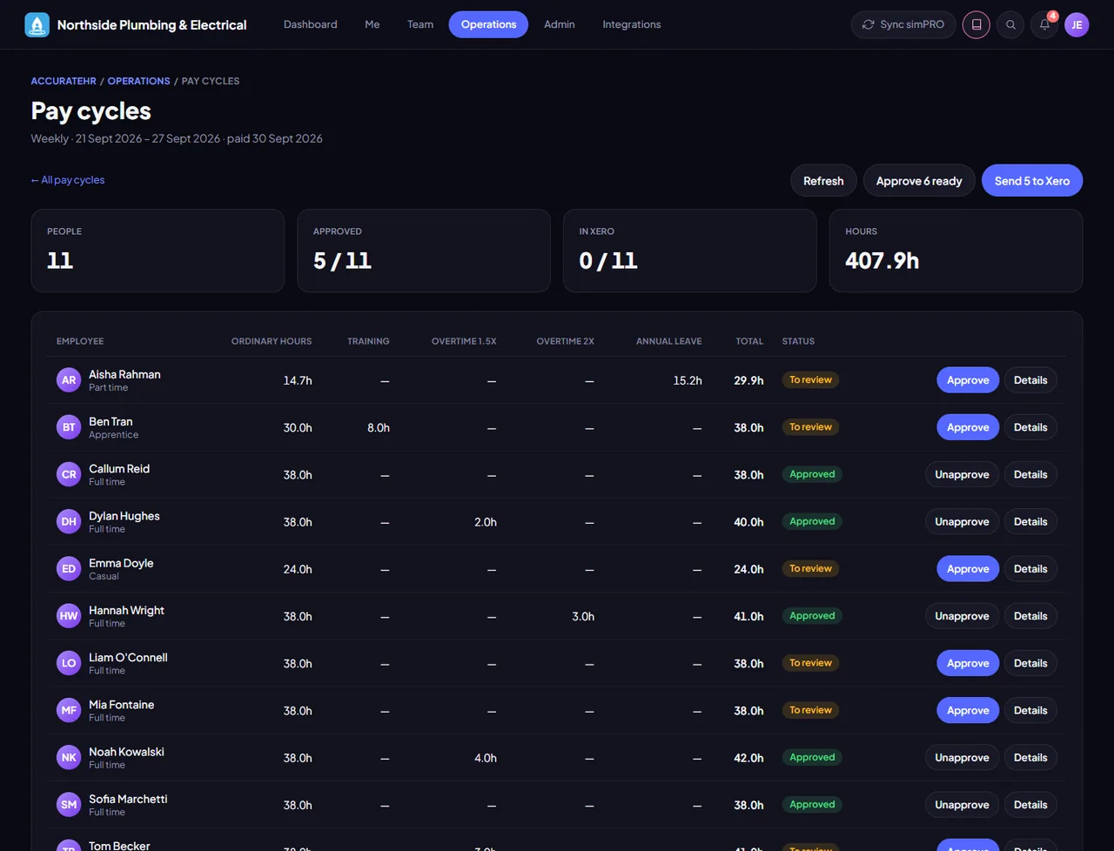1114x851 pixels.
Task: Approve Aisha Rahman's timesheet
Action: point(968,380)
